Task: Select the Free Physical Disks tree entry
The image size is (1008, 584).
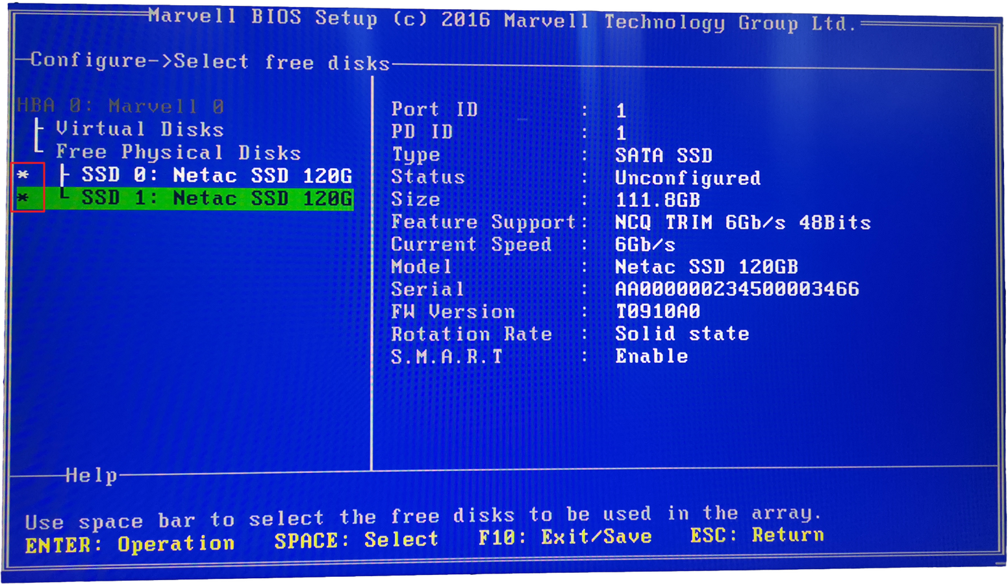Action: click(x=179, y=152)
